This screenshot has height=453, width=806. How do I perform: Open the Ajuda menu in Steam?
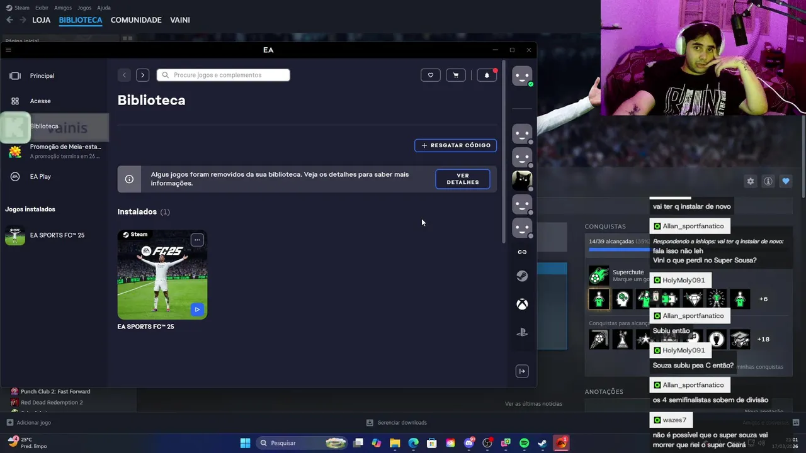pos(104,8)
